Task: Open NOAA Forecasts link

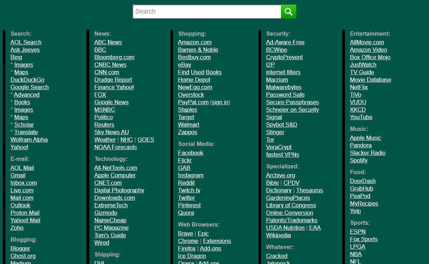Action: click(x=115, y=147)
